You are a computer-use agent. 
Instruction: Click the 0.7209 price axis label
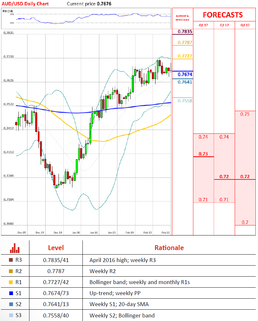[x=9, y=176]
